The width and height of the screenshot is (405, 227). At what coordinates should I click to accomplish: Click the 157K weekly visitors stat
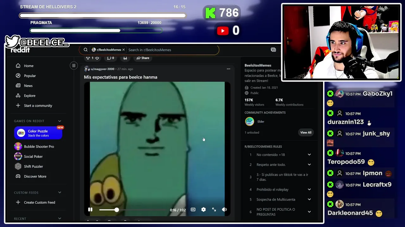click(x=254, y=102)
